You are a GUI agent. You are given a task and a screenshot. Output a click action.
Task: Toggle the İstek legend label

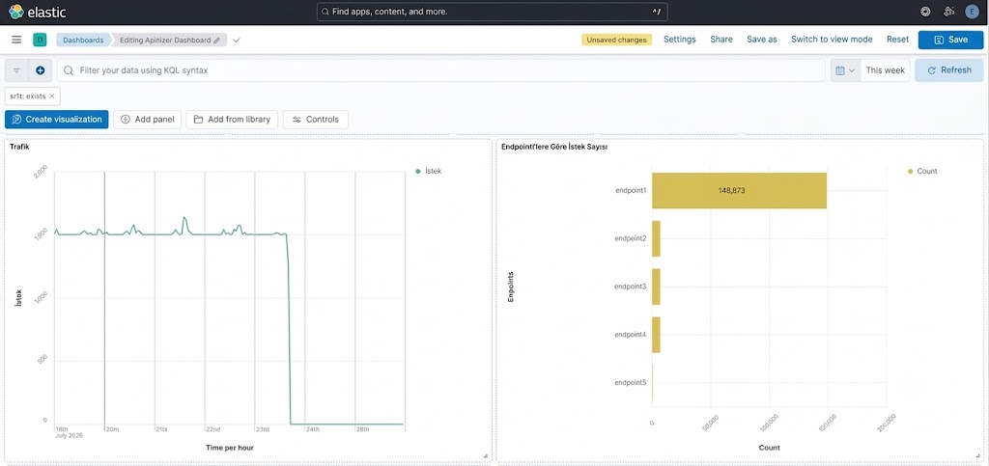[x=434, y=172]
